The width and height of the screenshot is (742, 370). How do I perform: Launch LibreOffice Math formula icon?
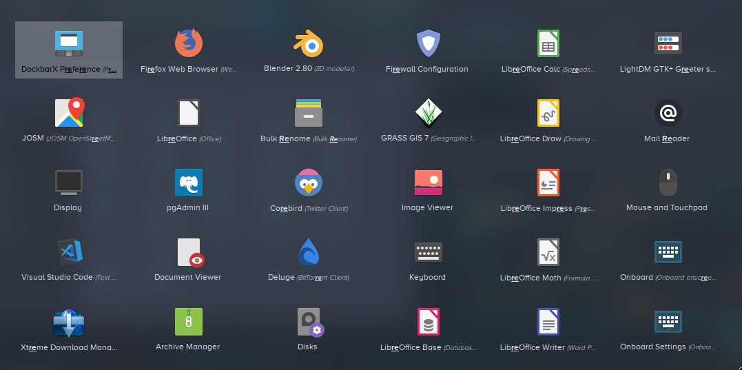(548, 251)
